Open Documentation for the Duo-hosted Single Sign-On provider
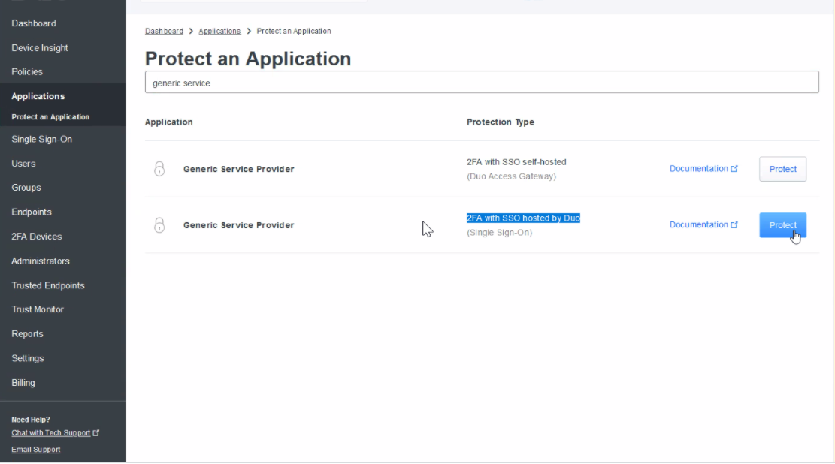Viewport: 835px width, 464px height. pos(703,225)
